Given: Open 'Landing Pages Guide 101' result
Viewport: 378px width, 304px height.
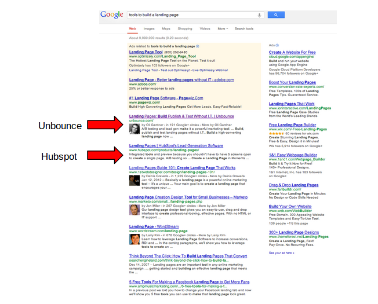Looking at the screenshot, I should pos(182,168).
